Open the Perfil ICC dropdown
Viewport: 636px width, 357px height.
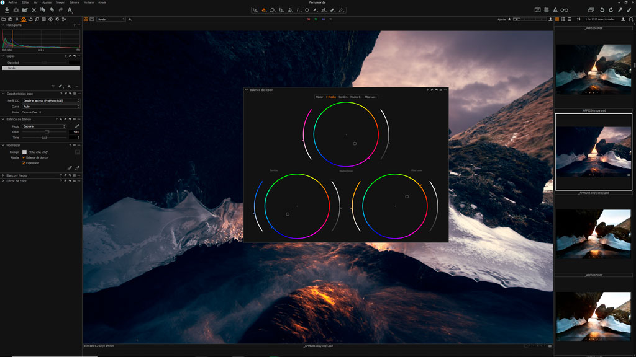(x=51, y=100)
